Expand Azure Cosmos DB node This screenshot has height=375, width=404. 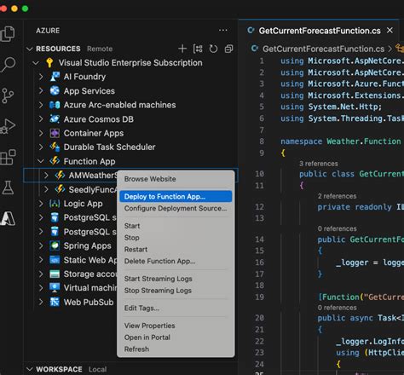[41, 118]
